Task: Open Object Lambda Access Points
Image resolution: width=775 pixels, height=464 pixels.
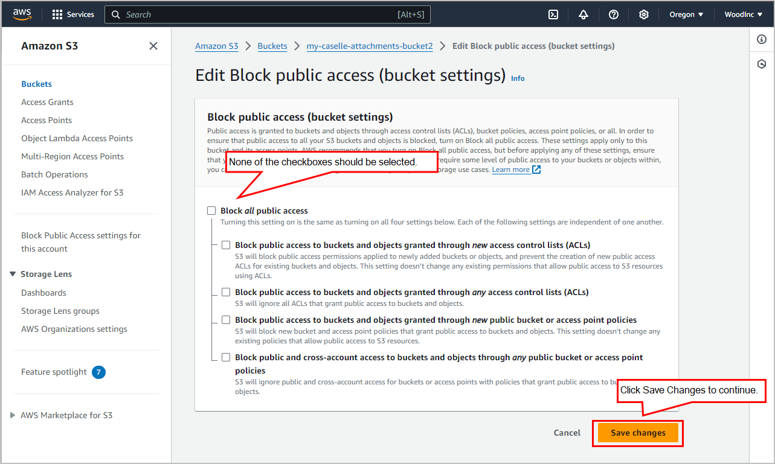Action: (x=77, y=138)
